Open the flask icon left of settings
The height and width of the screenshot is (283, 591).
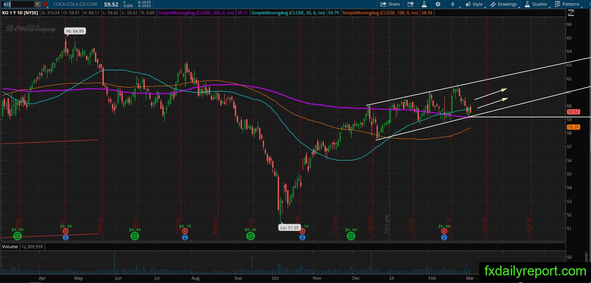pyautogui.click(x=424, y=4)
